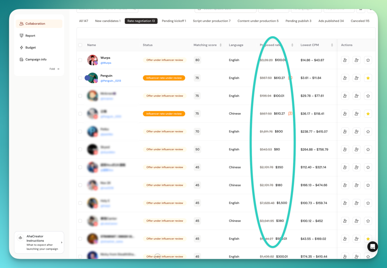The height and width of the screenshot is (268, 387).
Task: Click first user action icon for Wurps
Action: point(345,60)
